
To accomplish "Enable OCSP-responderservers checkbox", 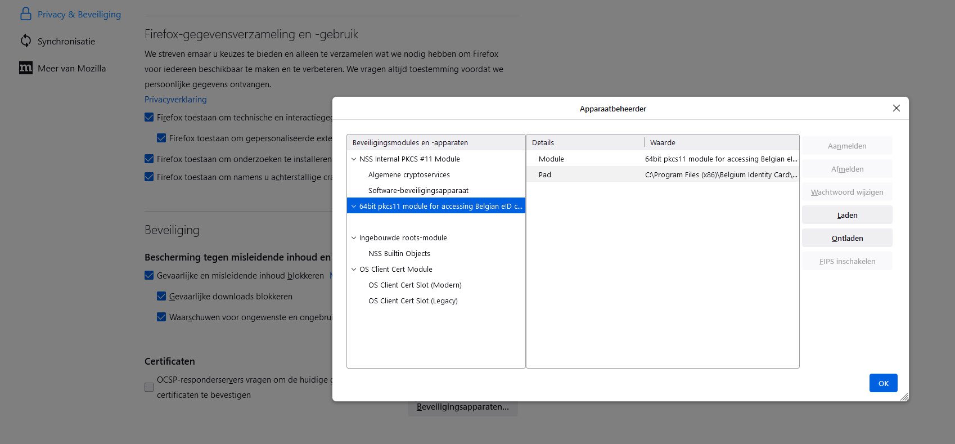I will tap(149, 387).
